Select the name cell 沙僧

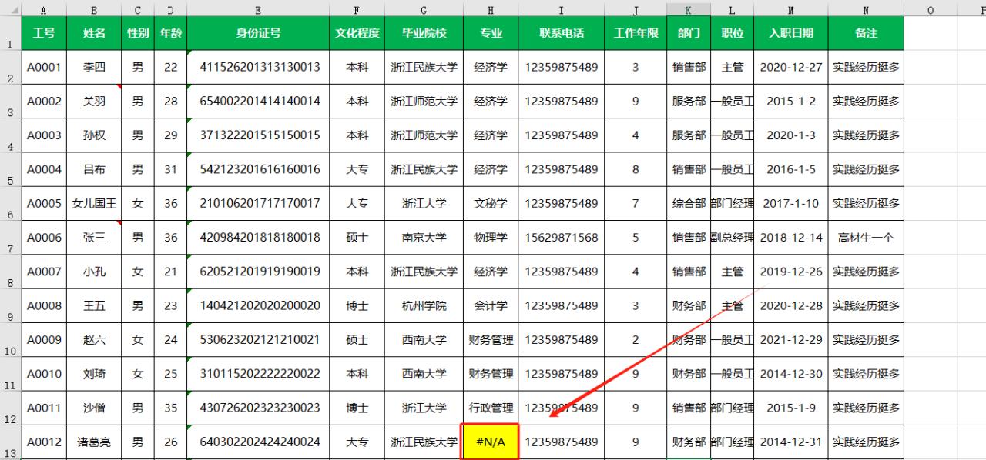[94, 408]
